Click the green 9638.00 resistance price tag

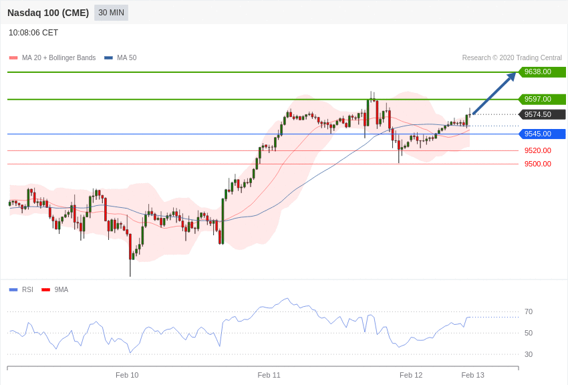(542, 72)
